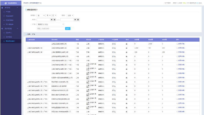Click the 1500 sales value cell

150,44
